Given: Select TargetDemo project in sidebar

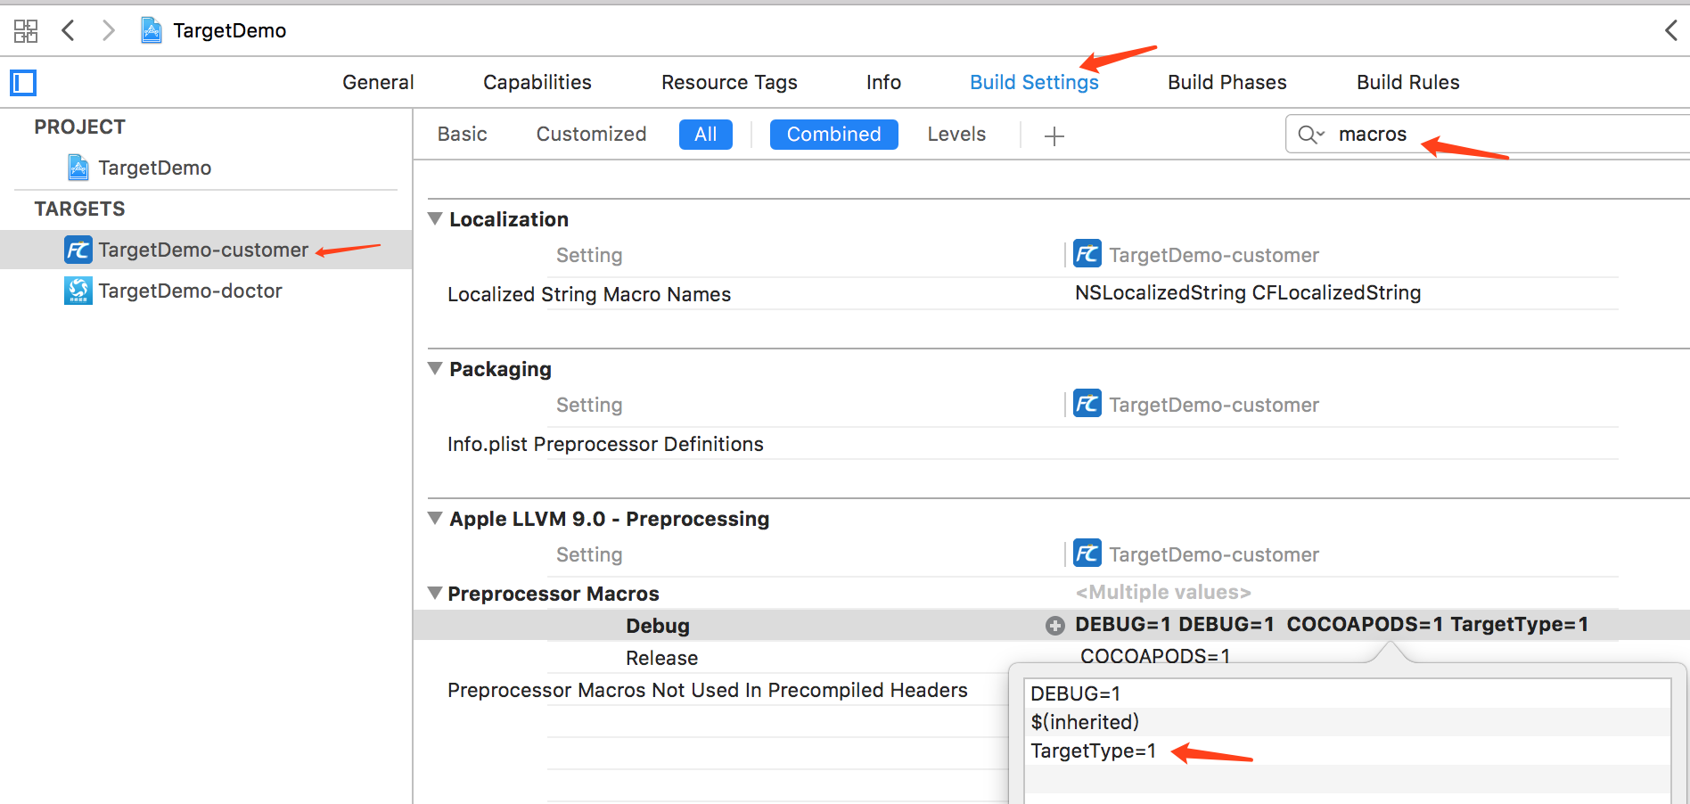Looking at the screenshot, I should point(155,168).
